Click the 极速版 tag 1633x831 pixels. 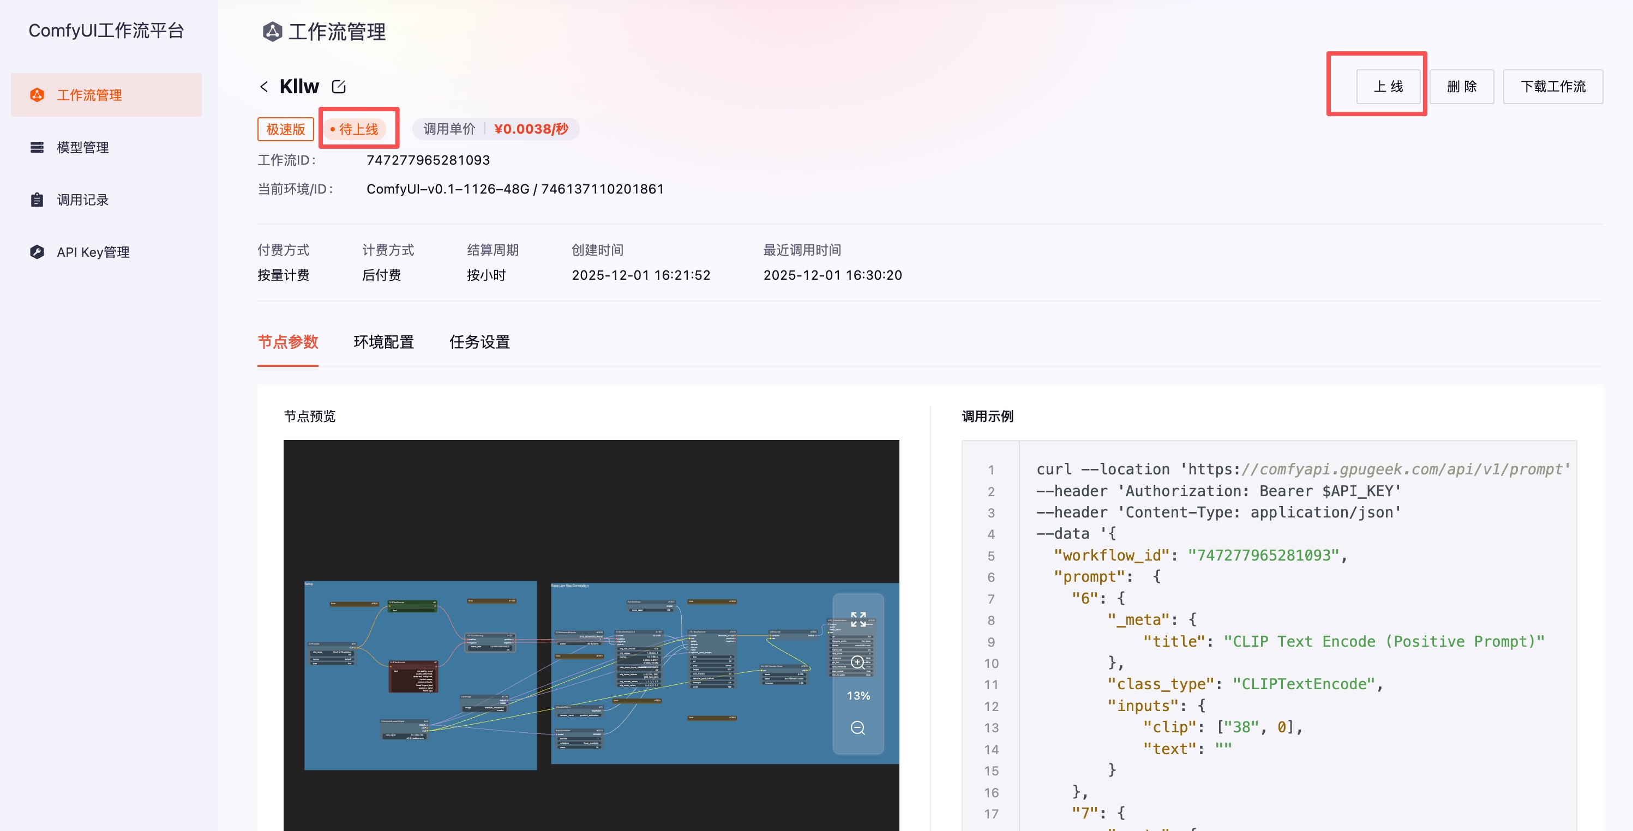tap(285, 129)
